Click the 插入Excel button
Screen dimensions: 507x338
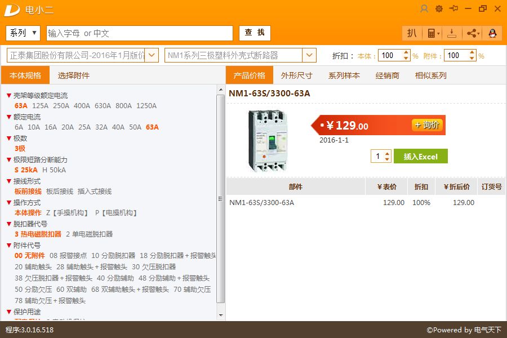coord(420,156)
